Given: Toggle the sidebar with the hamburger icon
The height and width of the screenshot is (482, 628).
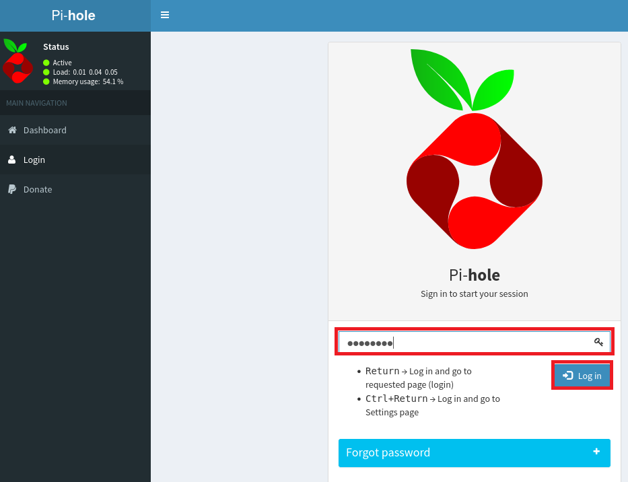Looking at the screenshot, I should click(x=165, y=15).
